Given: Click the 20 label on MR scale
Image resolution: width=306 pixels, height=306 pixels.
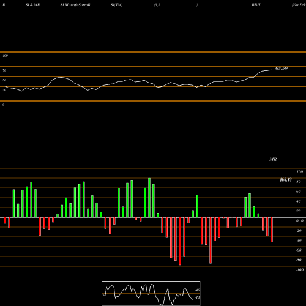Looking at the screenshot, I should [x=299, y=211].
